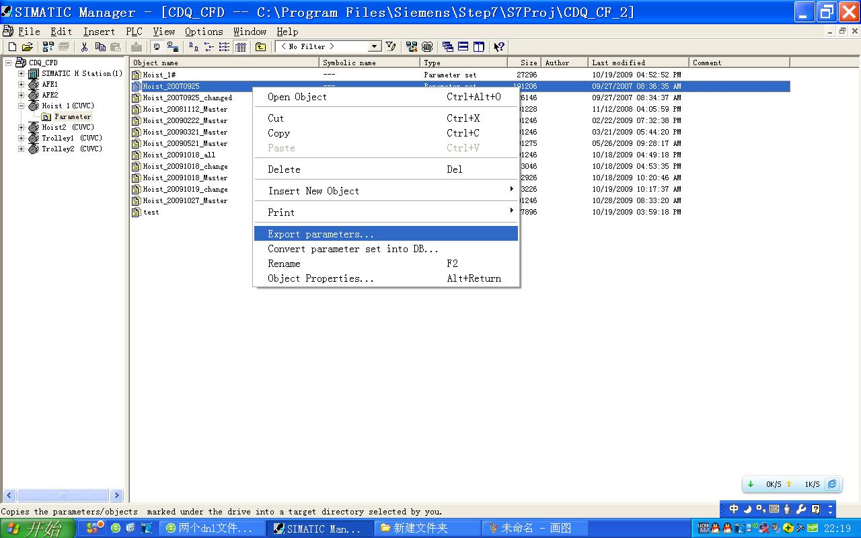Open the No Filter dropdown

(375, 46)
